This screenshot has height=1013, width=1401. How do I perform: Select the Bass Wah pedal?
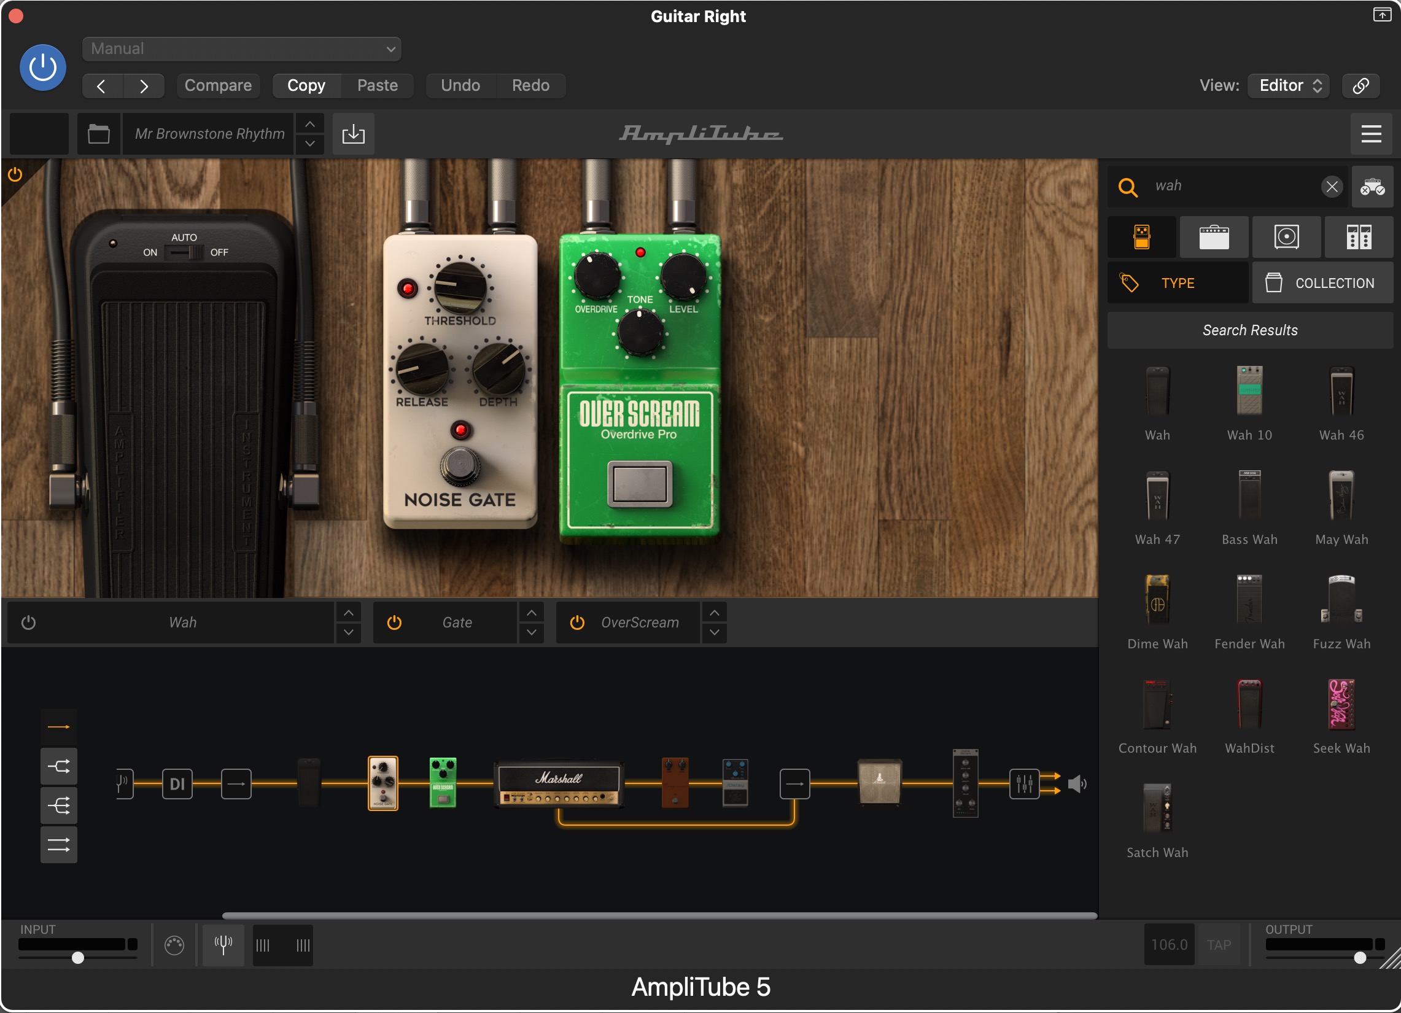click(1249, 507)
